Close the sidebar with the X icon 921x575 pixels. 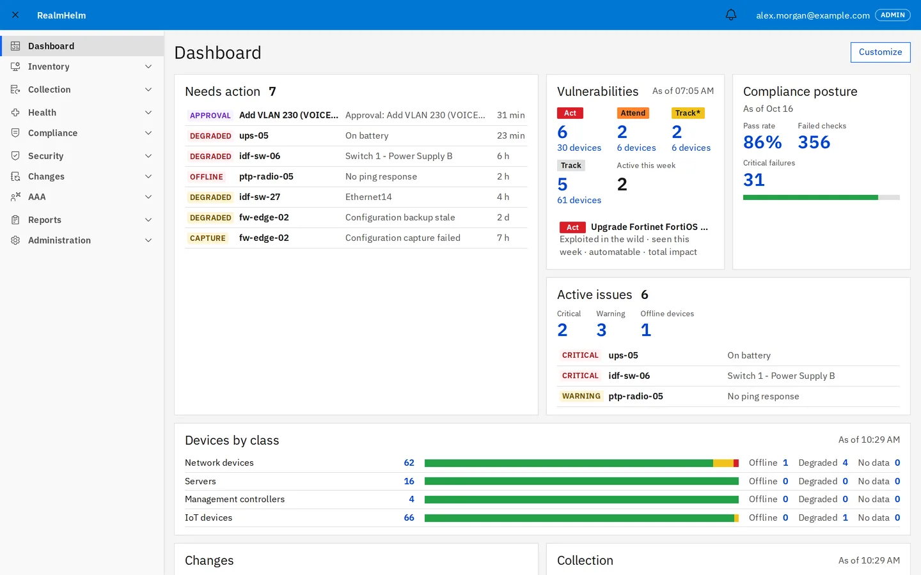point(15,15)
